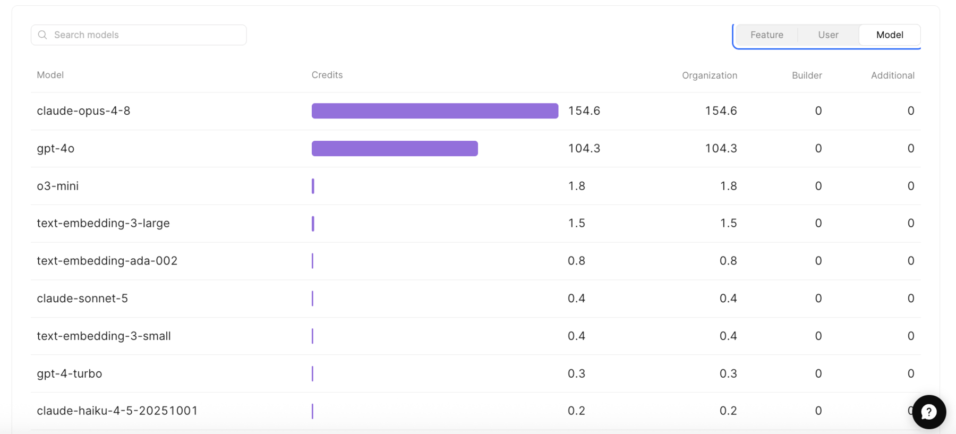Click the gpt-4o purple credits bar
The height and width of the screenshot is (434, 956).
click(x=395, y=148)
